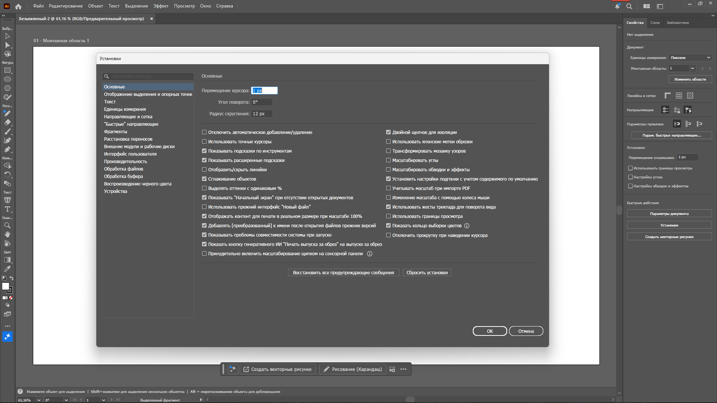
Task: Open the 'Окно' menu
Action: pos(205,6)
